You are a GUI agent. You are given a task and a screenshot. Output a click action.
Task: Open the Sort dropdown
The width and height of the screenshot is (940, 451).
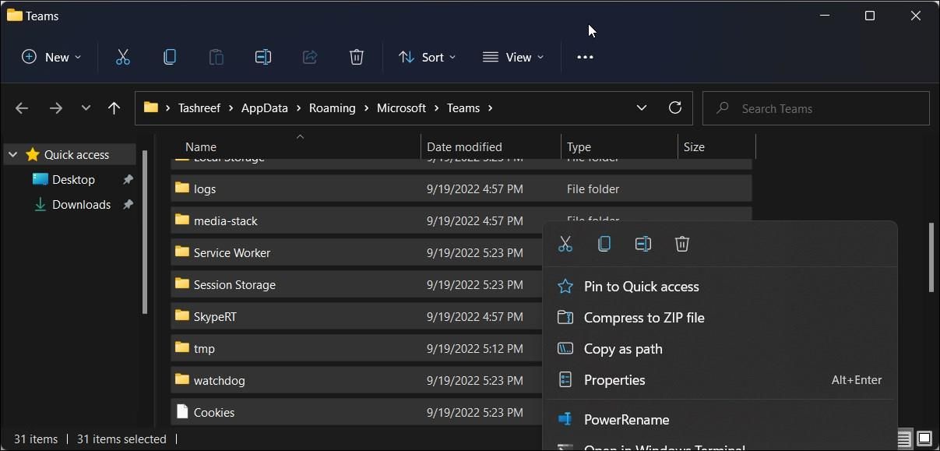point(427,56)
